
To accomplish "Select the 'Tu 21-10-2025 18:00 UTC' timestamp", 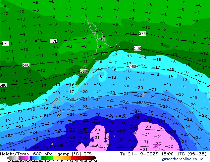I will coord(153,154).
